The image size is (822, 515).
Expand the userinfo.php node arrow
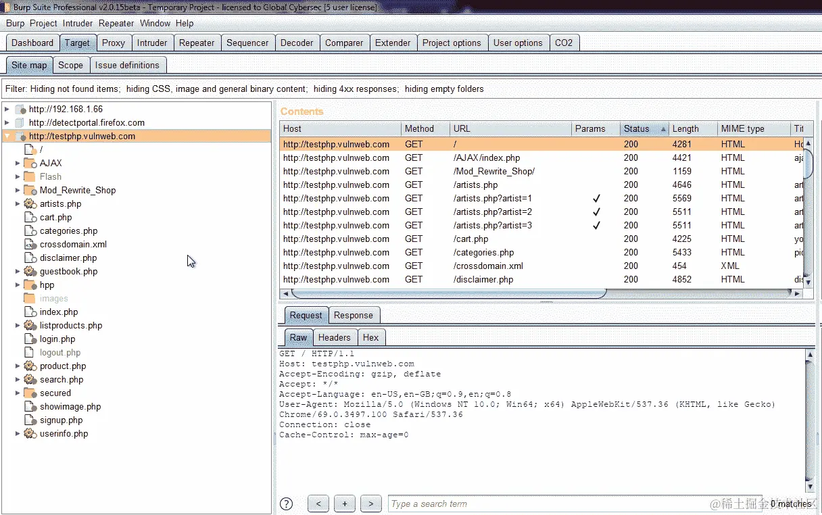18,433
